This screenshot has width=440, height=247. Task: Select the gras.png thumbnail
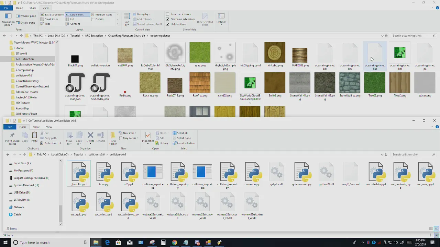pyautogui.click(x=200, y=55)
